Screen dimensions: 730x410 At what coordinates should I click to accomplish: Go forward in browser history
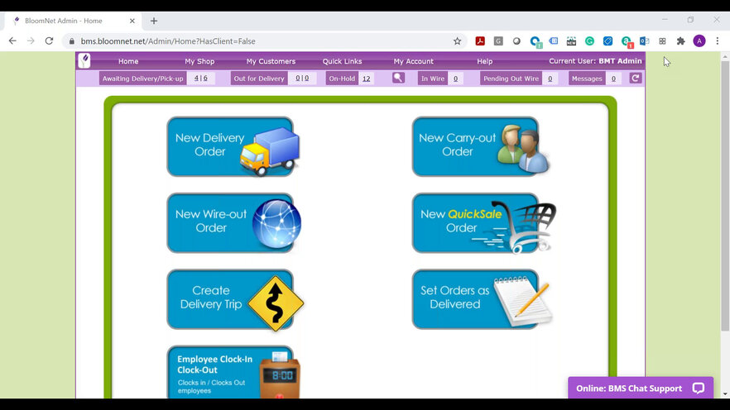(x=31, y=41)
